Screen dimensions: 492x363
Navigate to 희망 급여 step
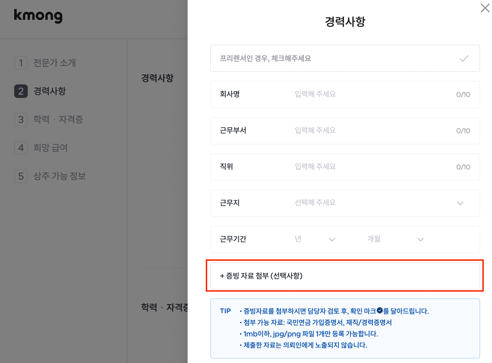(50, 148)
